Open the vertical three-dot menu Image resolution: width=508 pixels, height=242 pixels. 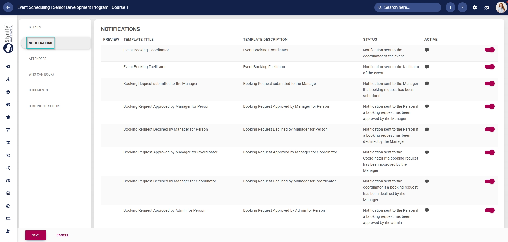450,7
